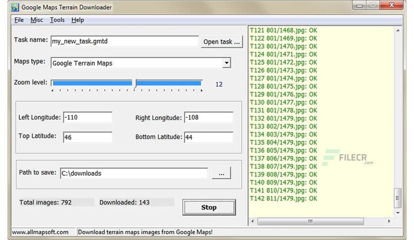Click the Top Latitude field
This screenshot has height=240, width=414.
[88, 137]
